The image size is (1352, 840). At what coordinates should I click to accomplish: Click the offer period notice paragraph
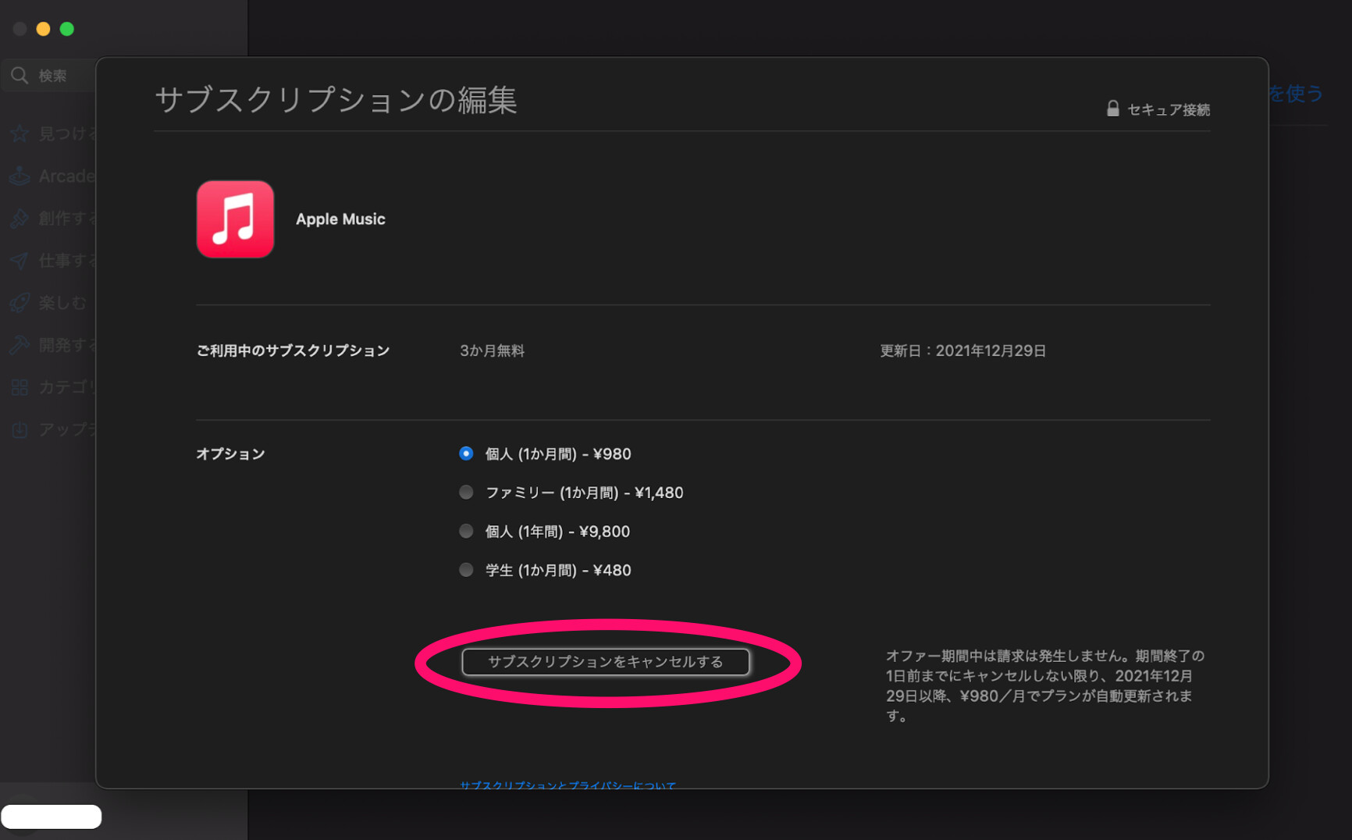pos(1044,685)
